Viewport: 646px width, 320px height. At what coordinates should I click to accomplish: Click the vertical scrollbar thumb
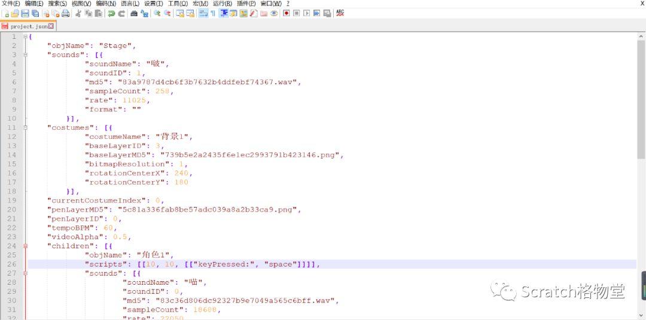[x=641, y=100]
